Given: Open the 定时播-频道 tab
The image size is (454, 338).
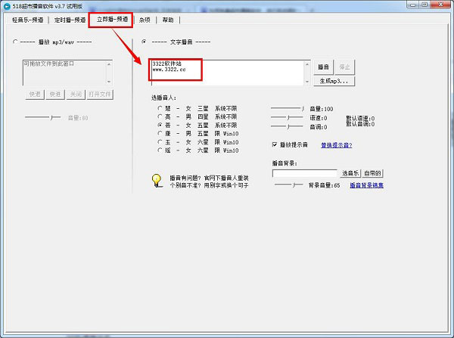Looking at the screenshot, I should tap(70, 20).
